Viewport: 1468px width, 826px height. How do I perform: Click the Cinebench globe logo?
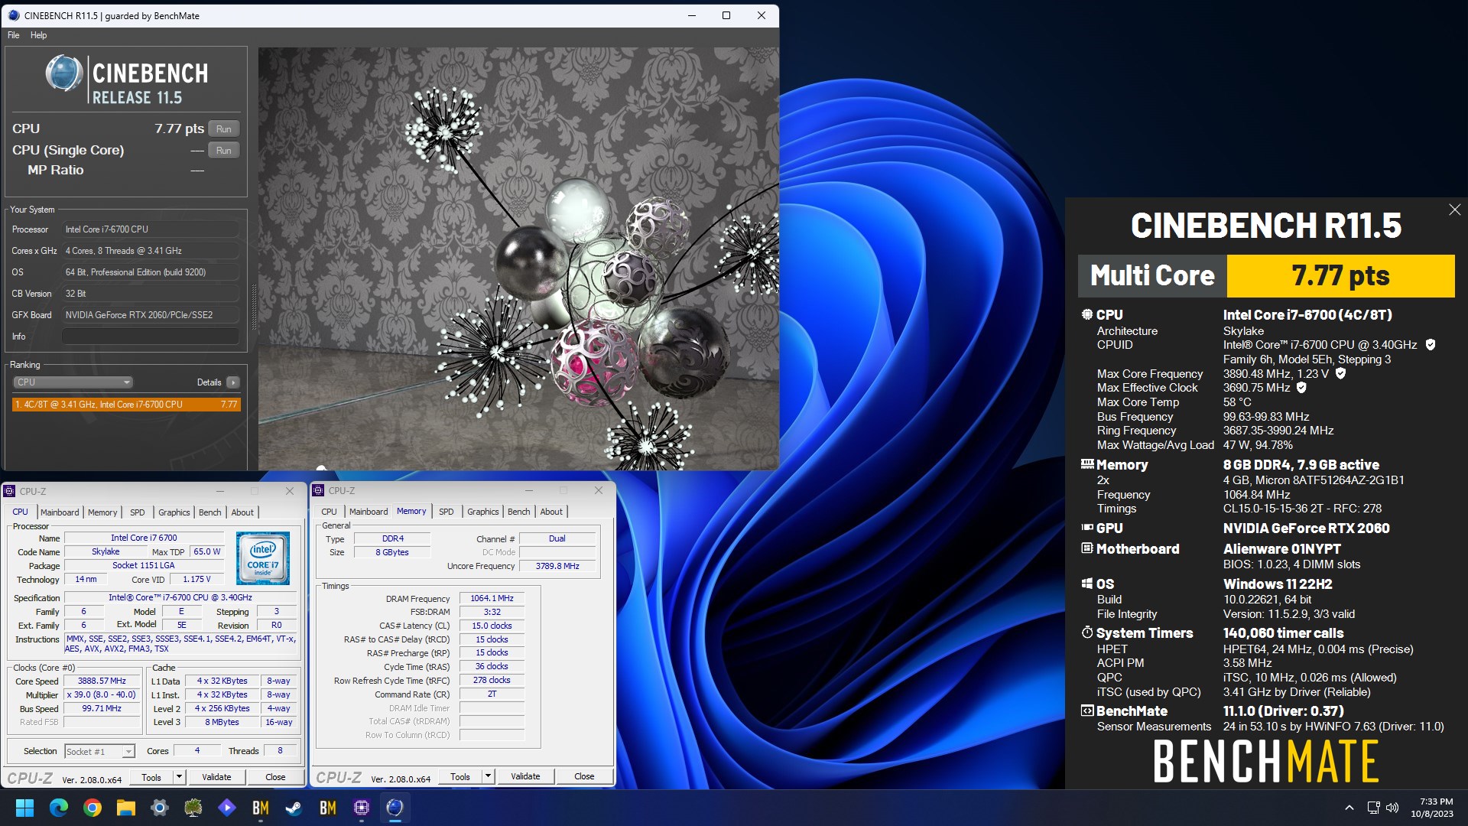(x=64, y=75)
